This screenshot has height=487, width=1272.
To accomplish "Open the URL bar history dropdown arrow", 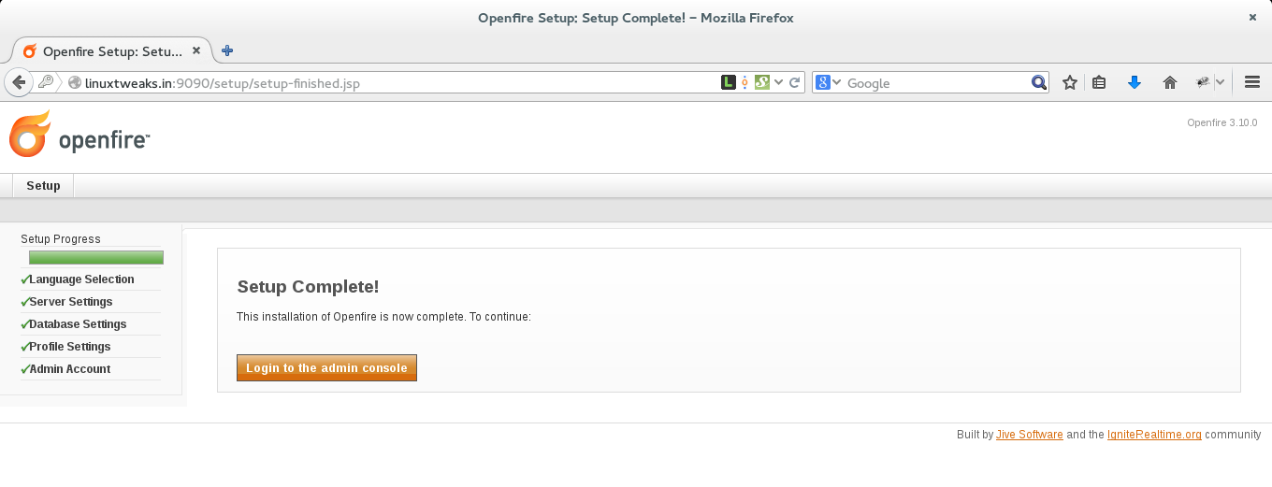I will [x=778, y=82].
